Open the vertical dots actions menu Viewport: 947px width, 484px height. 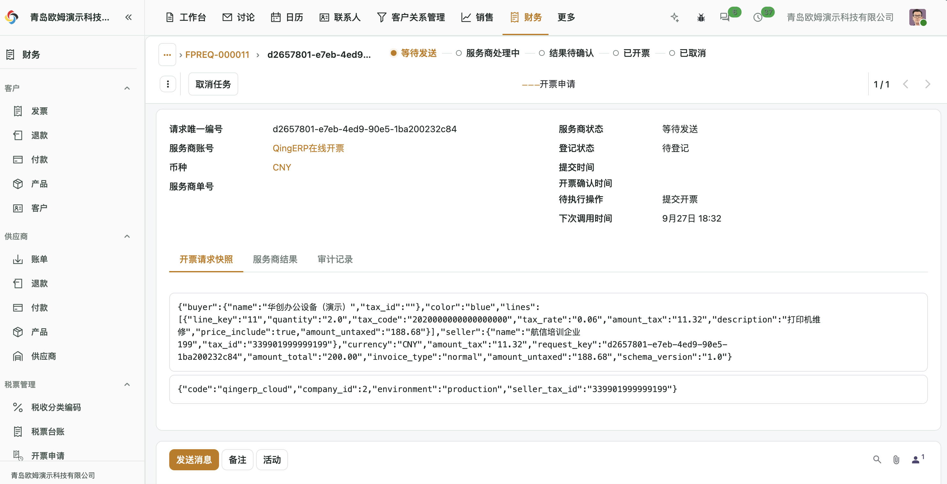click(168, 84)
